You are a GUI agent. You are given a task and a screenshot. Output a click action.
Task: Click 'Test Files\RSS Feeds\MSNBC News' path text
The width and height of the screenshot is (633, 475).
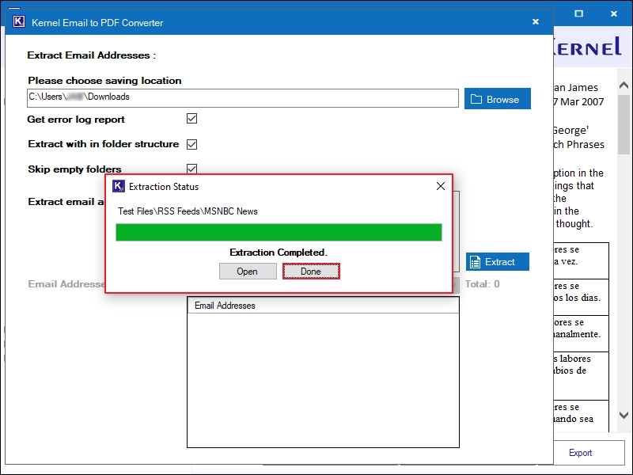[x=188, y=211]
